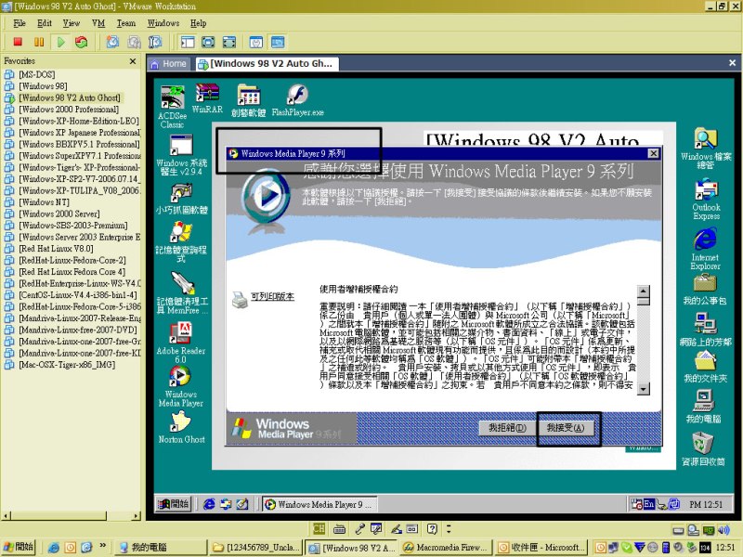
Task: Open the View menu
Action: 72,23
